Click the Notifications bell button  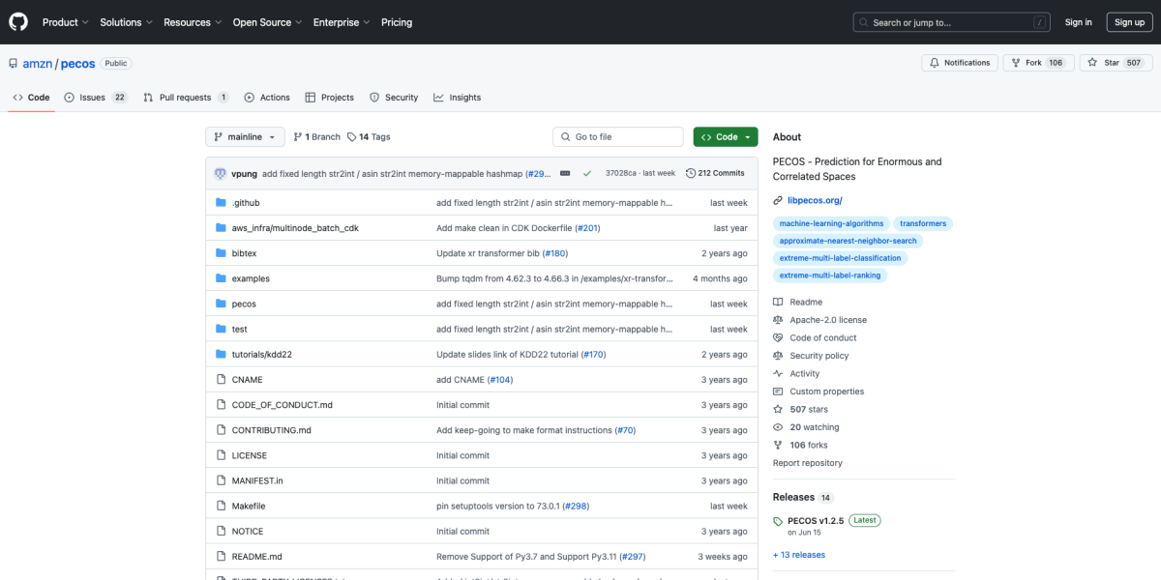pos(958,63)
